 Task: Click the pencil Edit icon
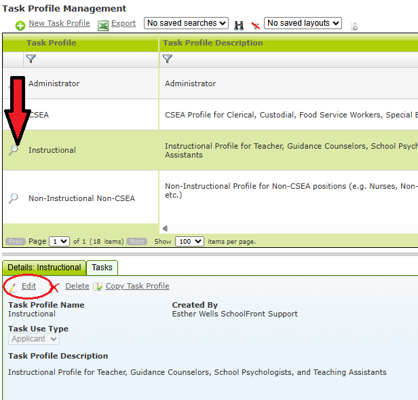12,287
